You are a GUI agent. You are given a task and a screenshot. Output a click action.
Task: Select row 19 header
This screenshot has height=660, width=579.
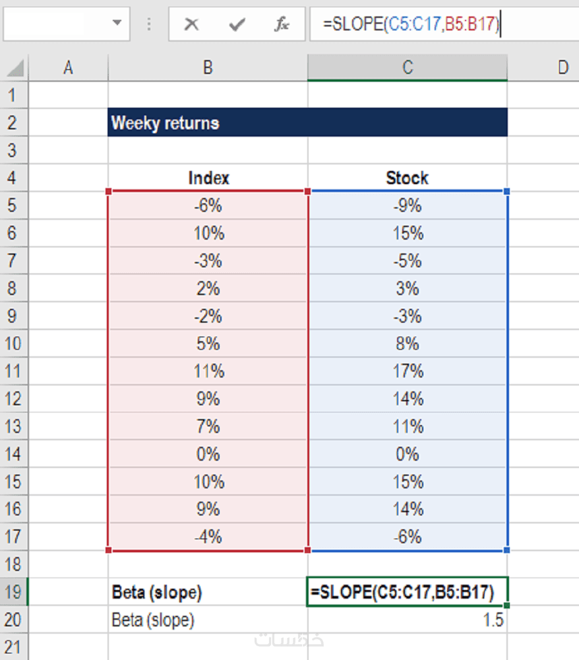(14, 592)
